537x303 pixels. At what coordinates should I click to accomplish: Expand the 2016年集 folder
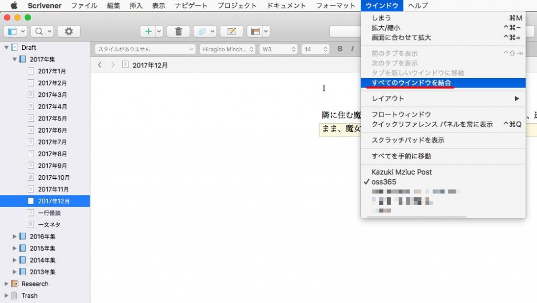tap(14, 236)
